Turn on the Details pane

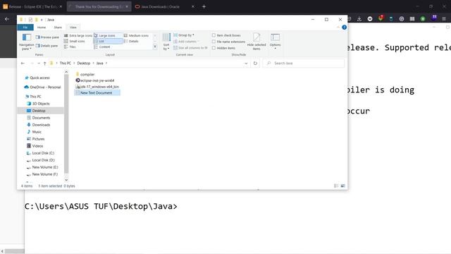coord(47,46)
